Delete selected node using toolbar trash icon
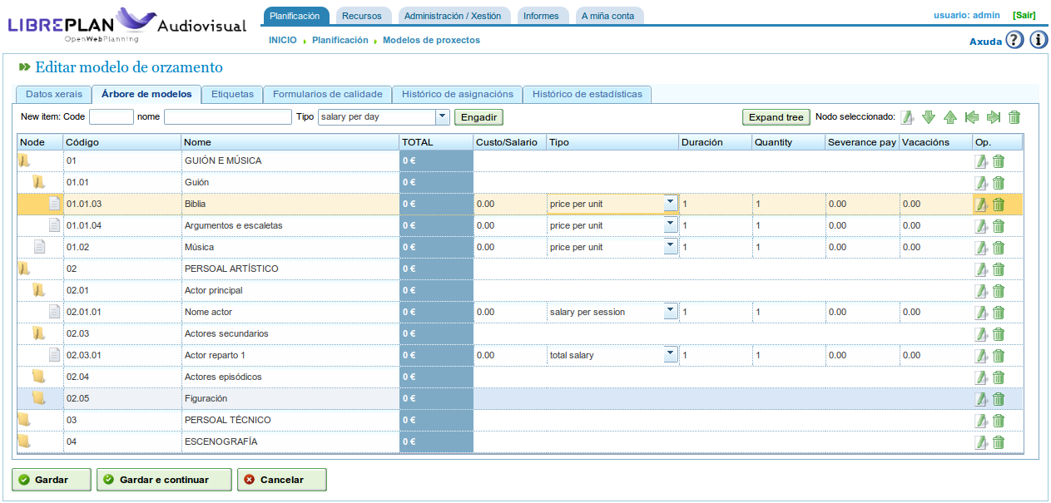Viewport: 1051px width, 503px height. point(1014,117)
